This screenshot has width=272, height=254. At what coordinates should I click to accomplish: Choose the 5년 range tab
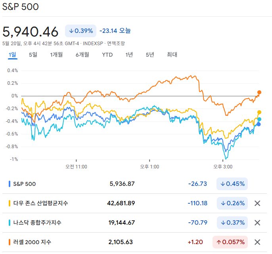150,55
